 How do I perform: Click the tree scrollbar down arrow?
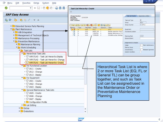coord(85,112)
